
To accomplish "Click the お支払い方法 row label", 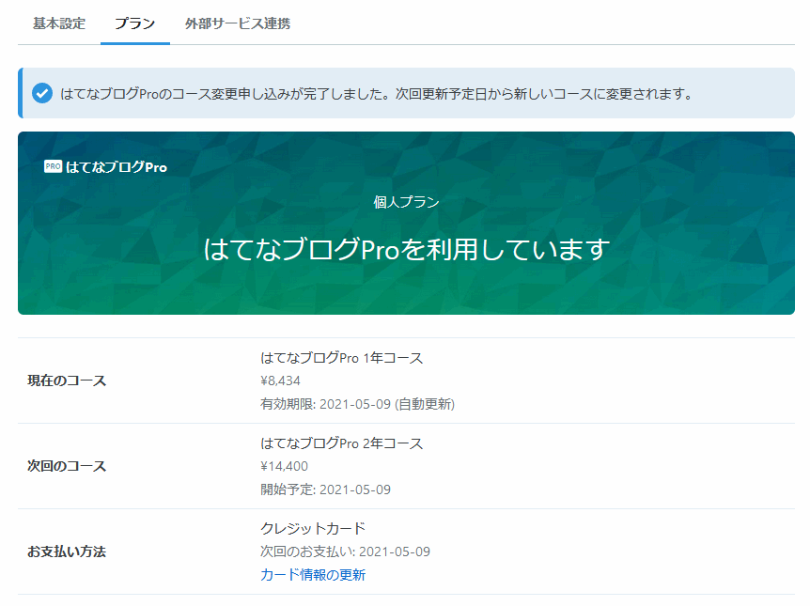I will point(67,552).
